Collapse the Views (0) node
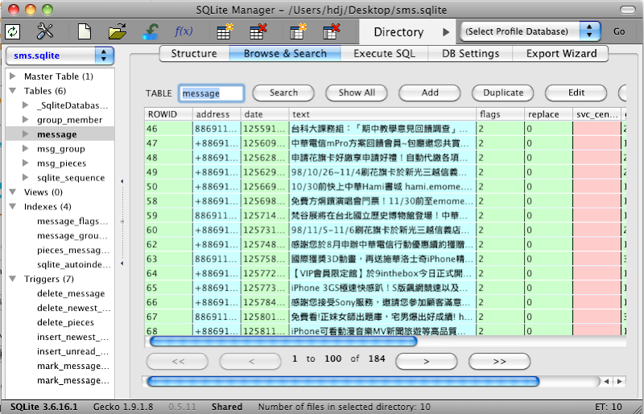This screenshot has width=644, height=414. (x=13, y=192)
